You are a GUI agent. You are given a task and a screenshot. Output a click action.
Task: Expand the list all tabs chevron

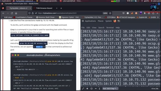[x=158, y=8]
